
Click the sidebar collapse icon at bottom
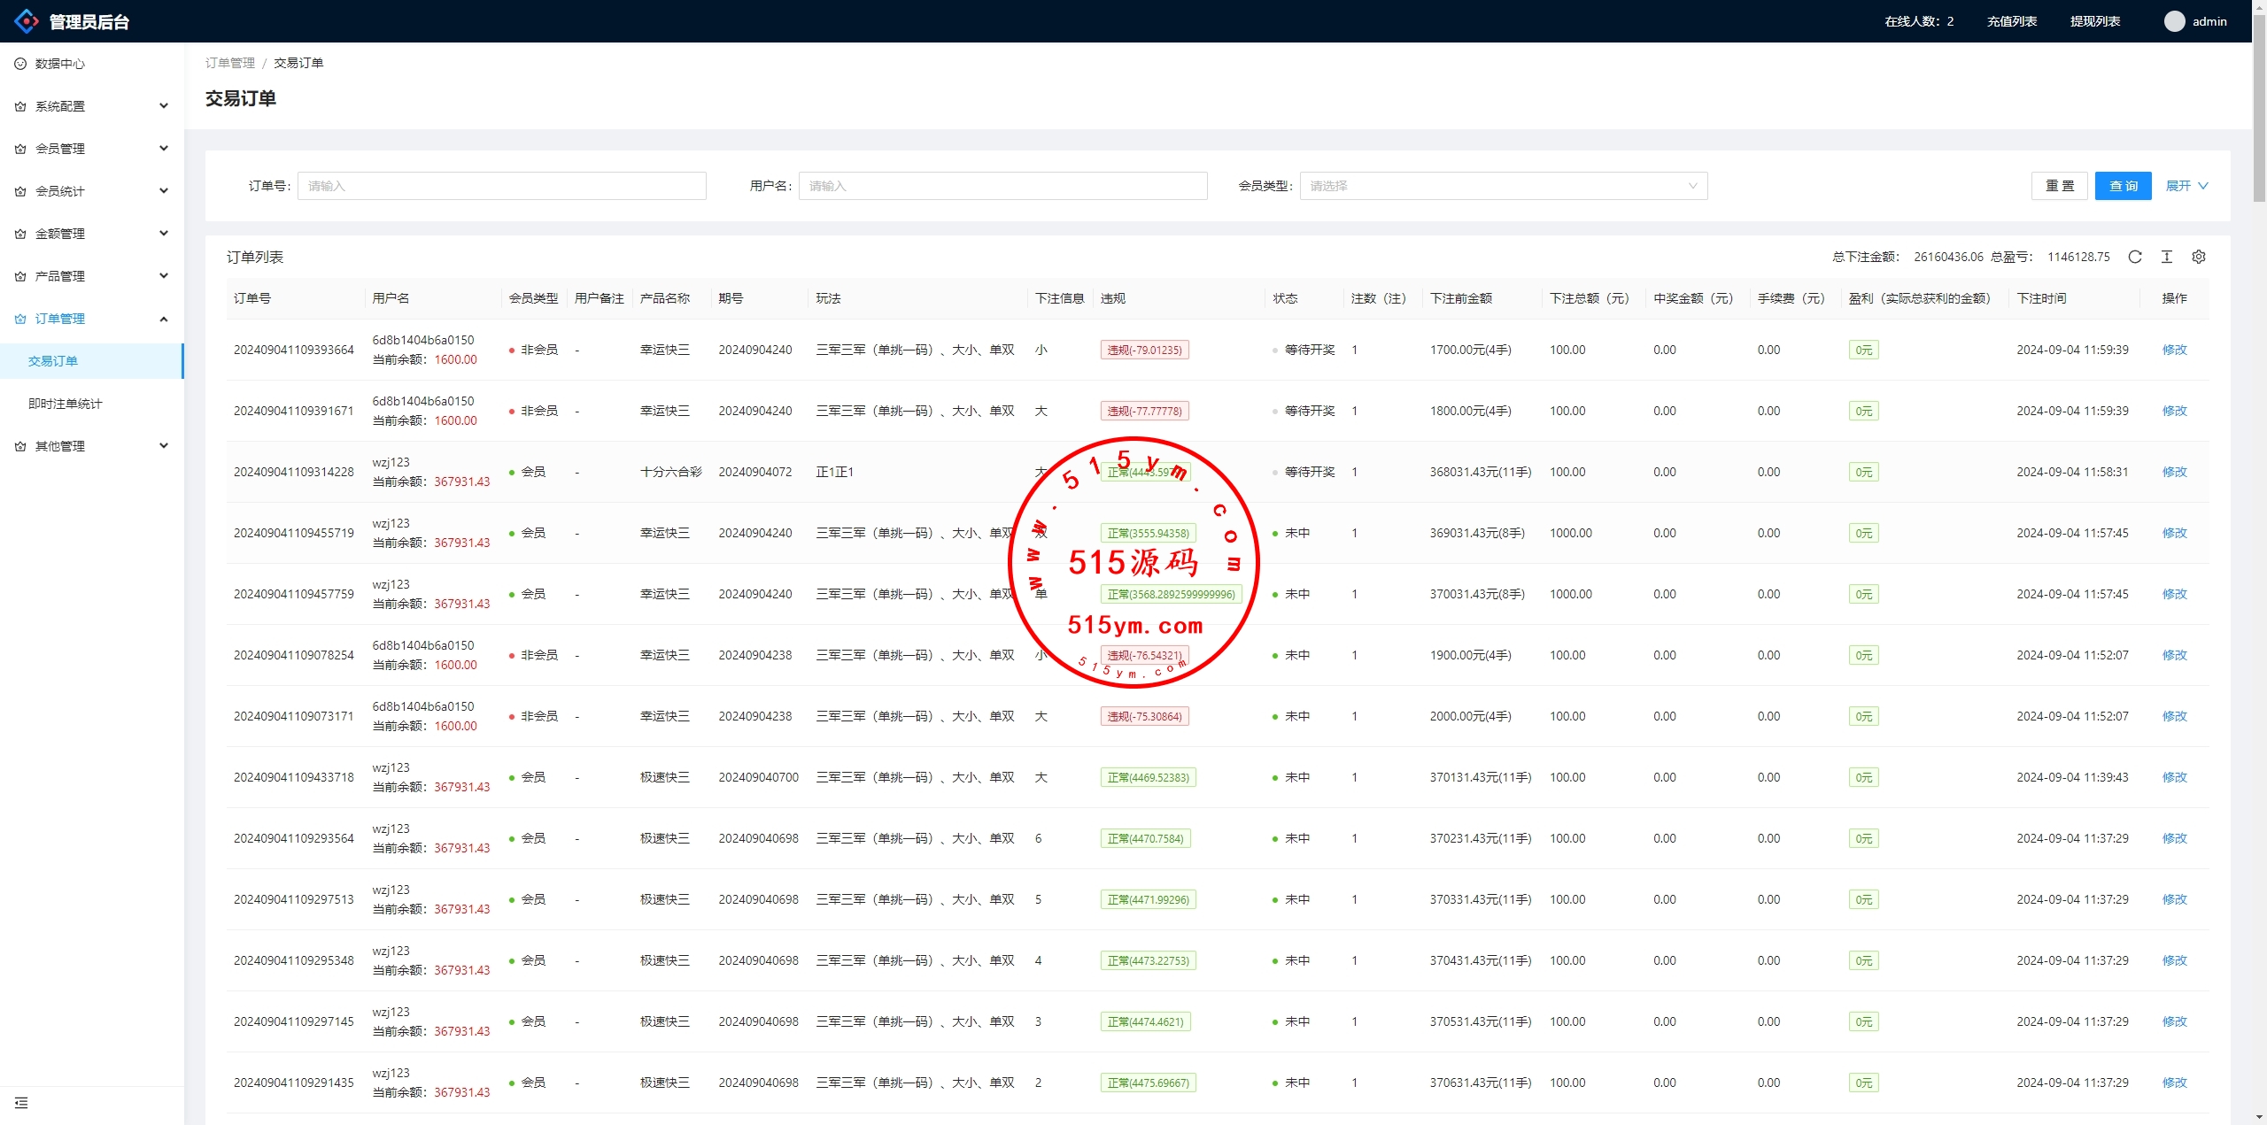pos(21,1103)
